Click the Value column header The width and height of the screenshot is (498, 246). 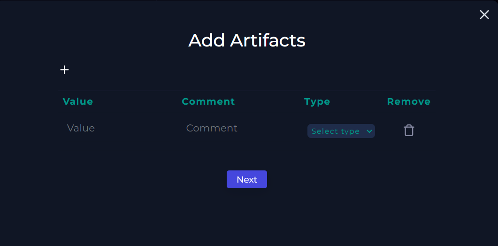pyautogui.click(x=78, y=102)
